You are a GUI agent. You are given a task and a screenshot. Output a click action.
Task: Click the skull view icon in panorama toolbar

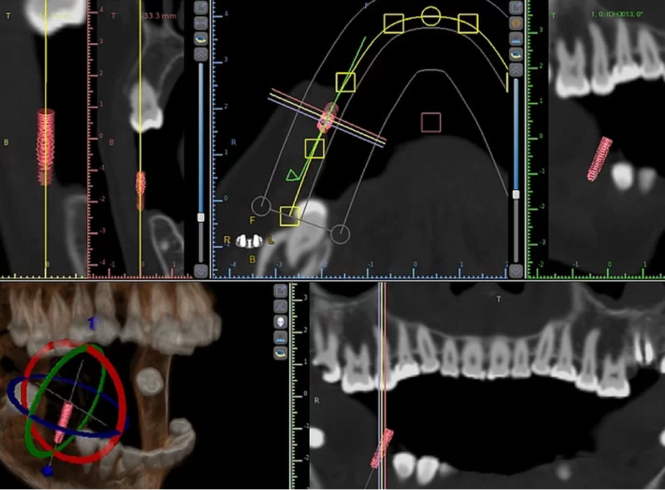click(281, 322)
